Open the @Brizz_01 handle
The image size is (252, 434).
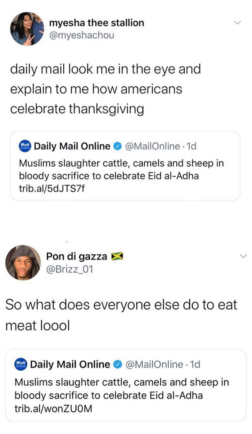pos(70,268)
